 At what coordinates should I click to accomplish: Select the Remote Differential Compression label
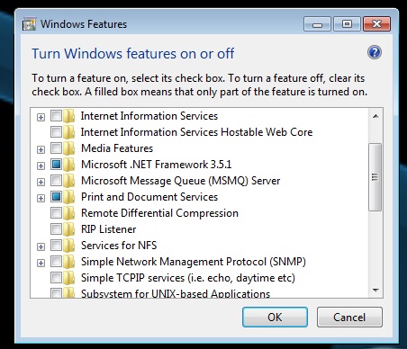coord(159,213)
